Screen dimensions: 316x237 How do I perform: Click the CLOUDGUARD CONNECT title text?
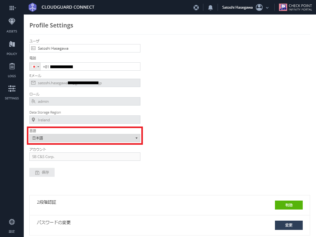68,7
